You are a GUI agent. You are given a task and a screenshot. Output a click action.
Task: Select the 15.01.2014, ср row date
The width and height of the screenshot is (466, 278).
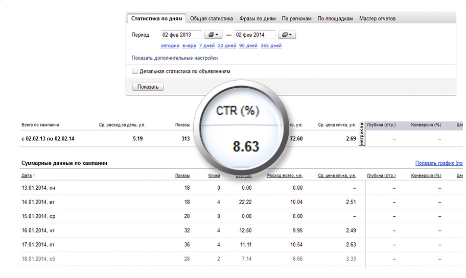[x=38, y=216]
